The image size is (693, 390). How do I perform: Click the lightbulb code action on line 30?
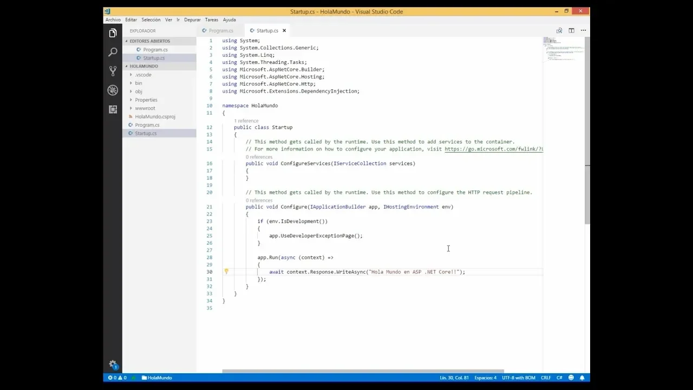[226, 272]
